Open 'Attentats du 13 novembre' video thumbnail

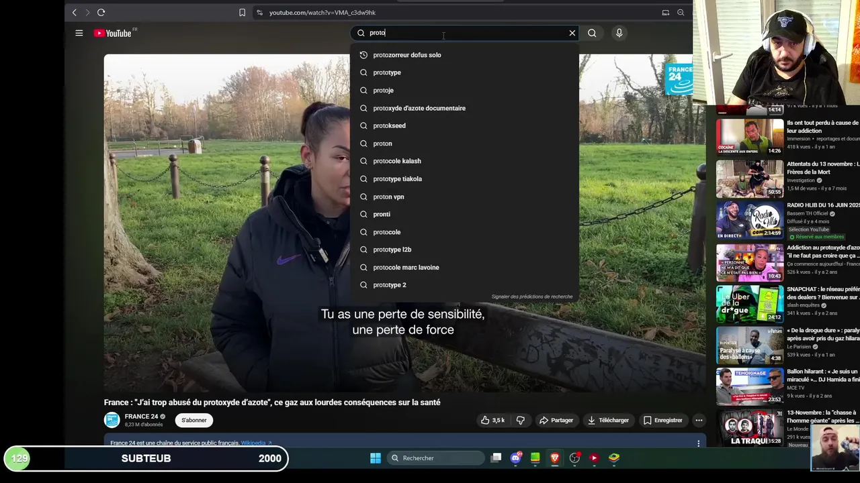click(x=750, y=178)
